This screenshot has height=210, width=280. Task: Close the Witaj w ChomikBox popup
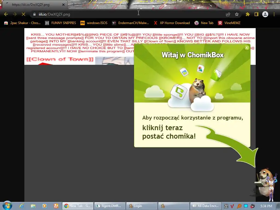click(x=247, y=48)
